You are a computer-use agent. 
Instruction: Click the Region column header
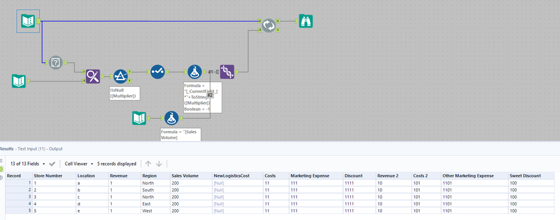[x=155, y=176]
